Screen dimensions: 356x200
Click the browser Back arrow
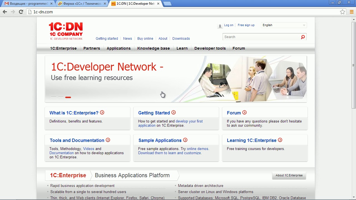pos(5,12)
